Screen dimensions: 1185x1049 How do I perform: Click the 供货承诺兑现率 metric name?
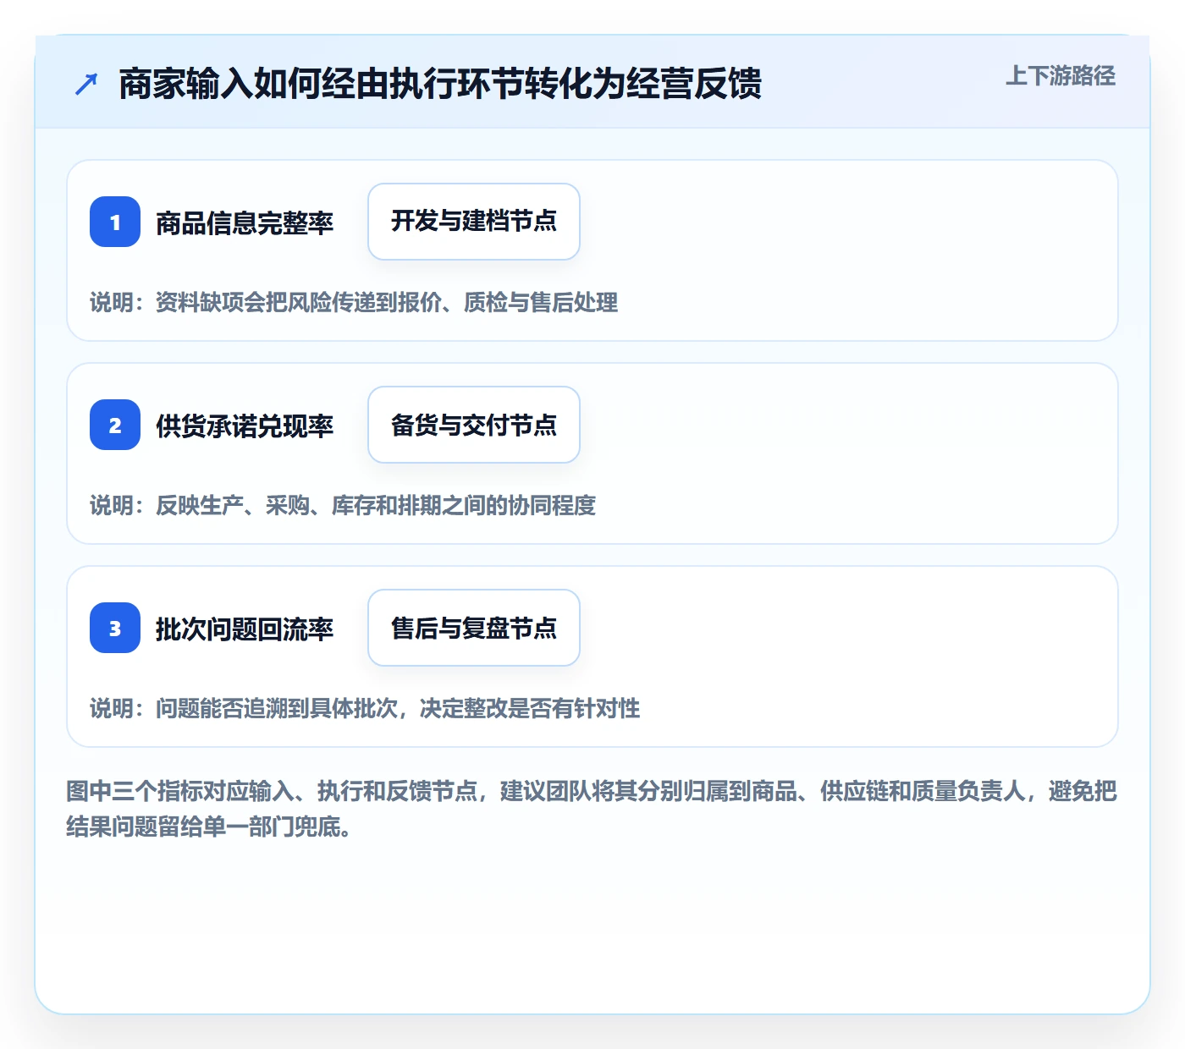pyautogui.click(x=245, y=426)
